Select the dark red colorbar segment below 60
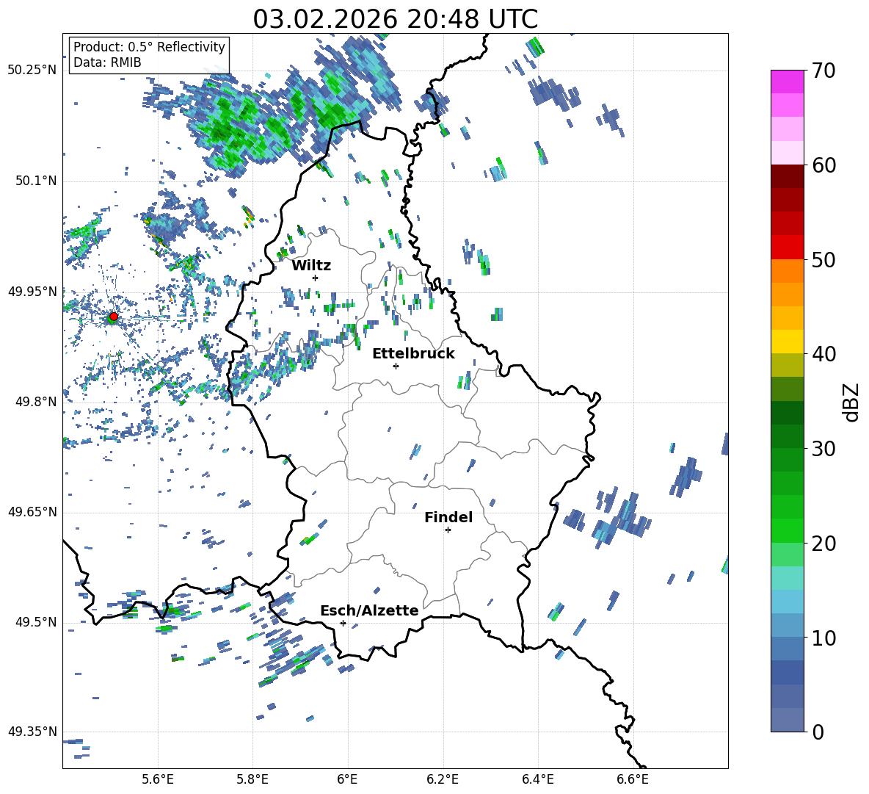Image resolution: width=869 pixels, height=794 pixels. pos(788,176)
